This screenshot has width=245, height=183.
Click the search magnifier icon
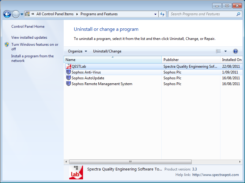pos(238,14)
